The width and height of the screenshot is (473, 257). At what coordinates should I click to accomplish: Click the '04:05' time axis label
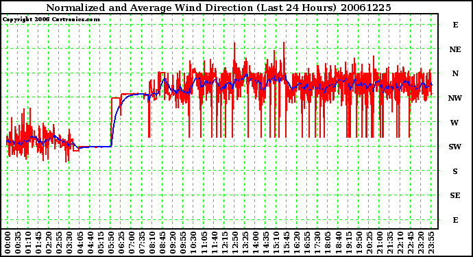(80, 243)
